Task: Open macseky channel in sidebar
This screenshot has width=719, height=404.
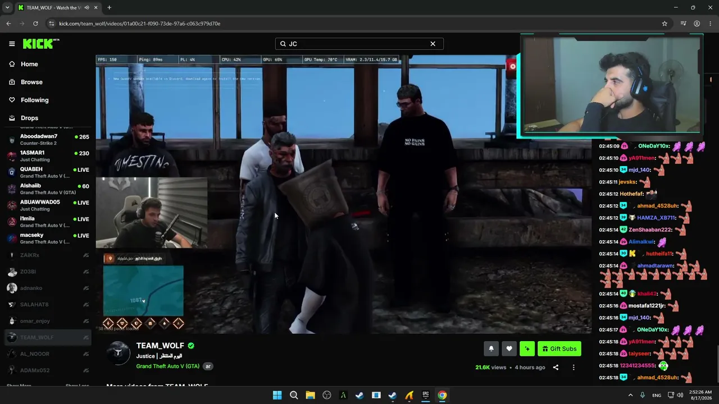Action: click(48, 238)
